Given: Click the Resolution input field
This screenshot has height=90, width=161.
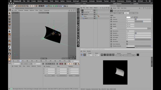Looking at the screenshot, I should click(131, 31).
